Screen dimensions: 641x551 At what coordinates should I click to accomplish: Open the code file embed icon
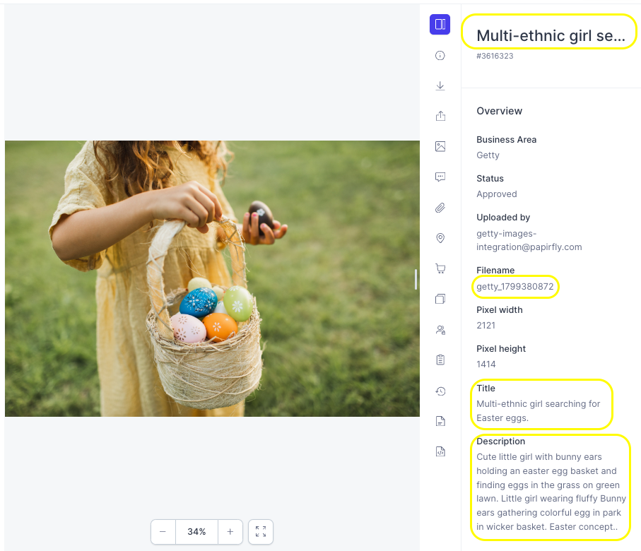[440, 451]
